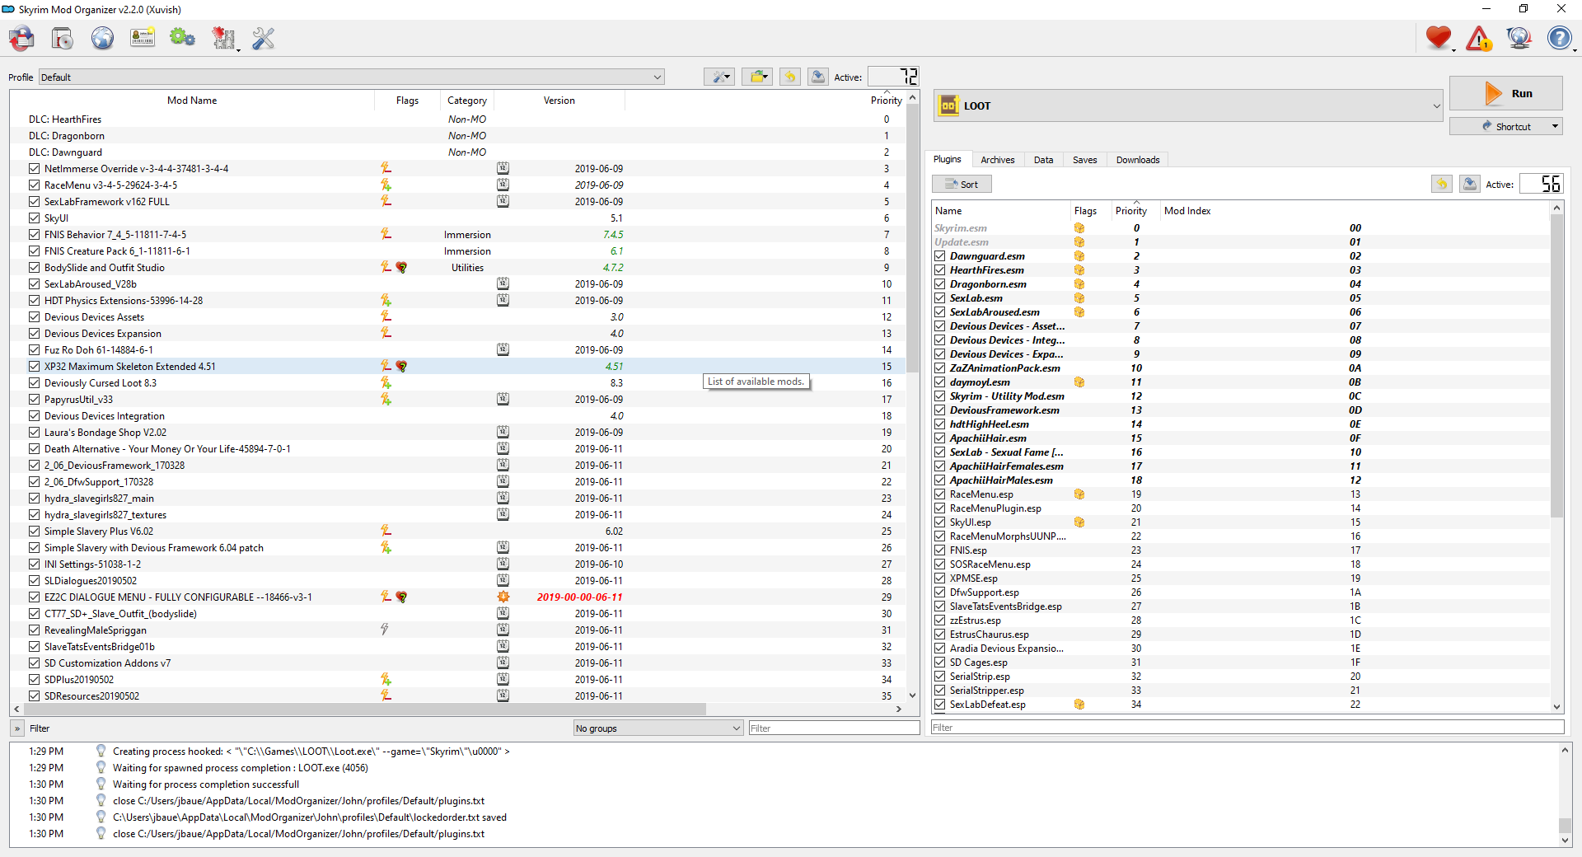This screenshot has width=1582, height=857.
Task: Run the selected LOOT executable
Action: pyautogui.click(x=1506, y=93)
